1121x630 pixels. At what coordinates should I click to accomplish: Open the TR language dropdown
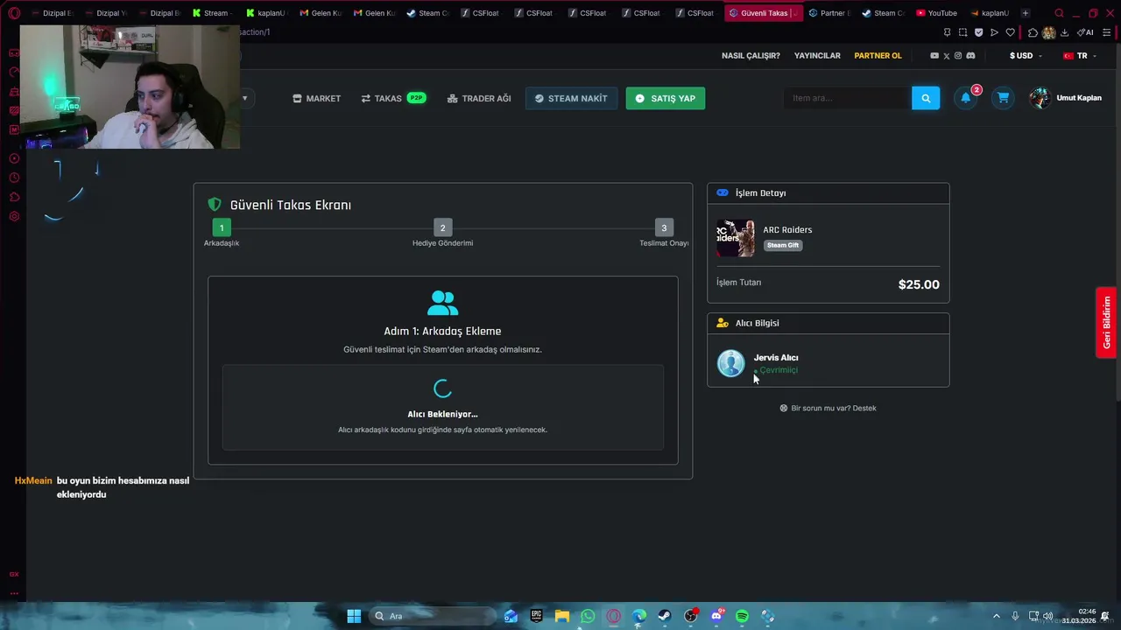1080,56
